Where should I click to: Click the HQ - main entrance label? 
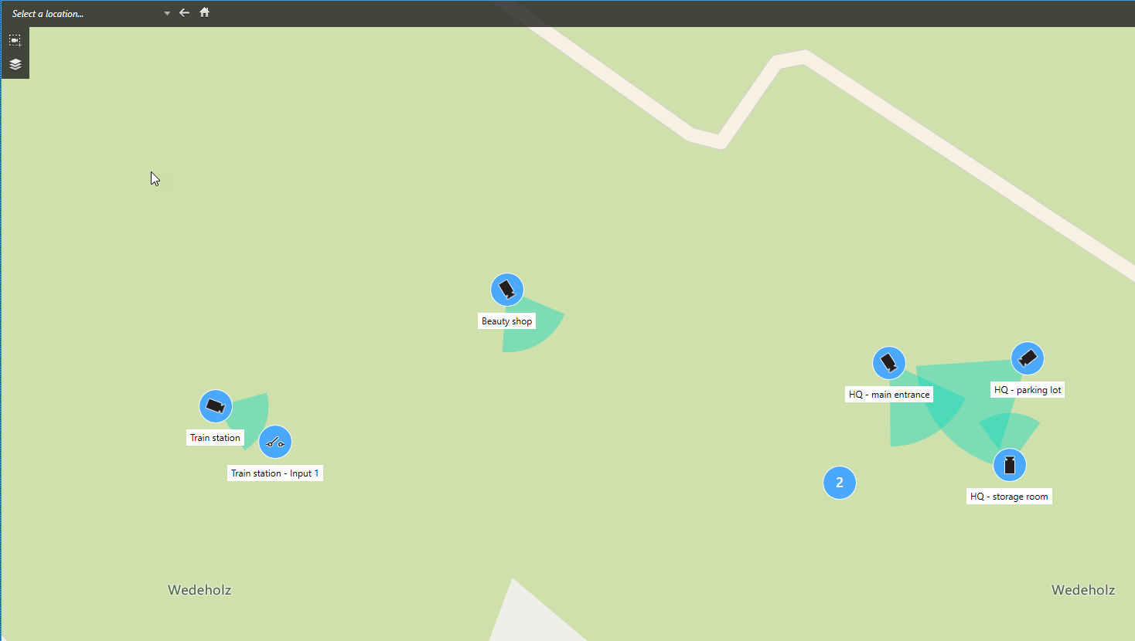click(x=889, y=395)
